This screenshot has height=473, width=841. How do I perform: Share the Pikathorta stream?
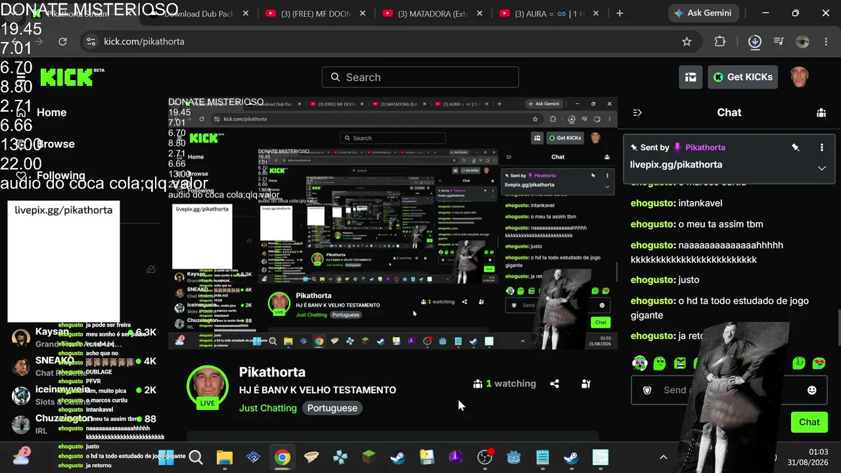(x=555, y=384)
